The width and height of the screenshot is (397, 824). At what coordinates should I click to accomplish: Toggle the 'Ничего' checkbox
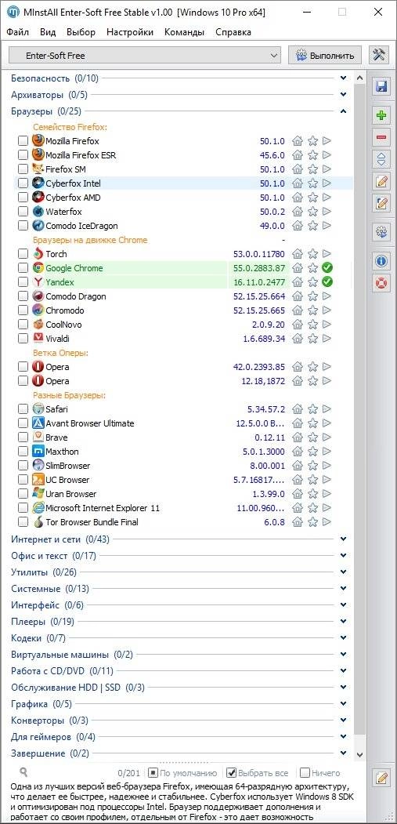click(x=305, y=773)
